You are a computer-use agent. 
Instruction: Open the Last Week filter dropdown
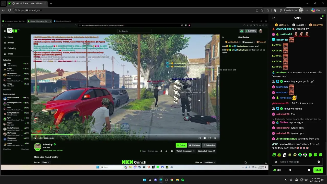(x=209, y=162)
